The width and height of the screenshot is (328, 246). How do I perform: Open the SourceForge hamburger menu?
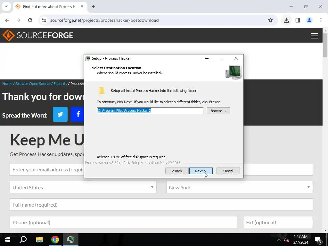point(315,36)
